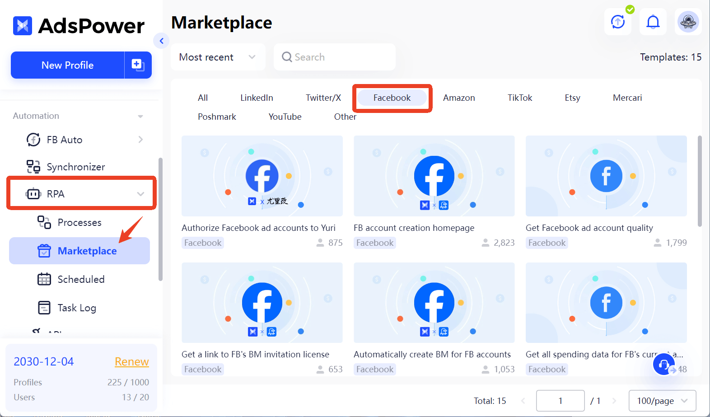
Task: Open the Synchronizer page
Action: coord(76,167)
